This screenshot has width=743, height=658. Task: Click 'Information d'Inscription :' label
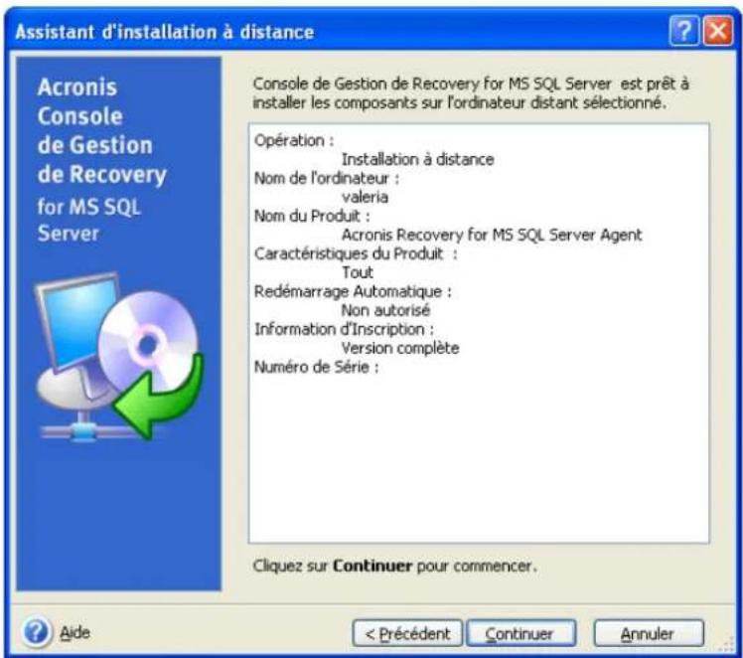344,329
